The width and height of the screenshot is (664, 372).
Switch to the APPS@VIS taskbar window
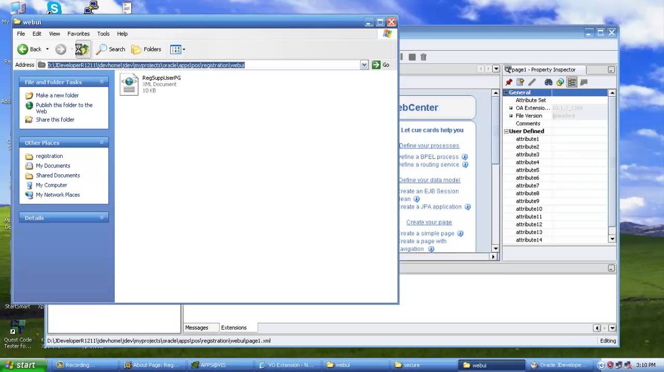coord(221,365)
